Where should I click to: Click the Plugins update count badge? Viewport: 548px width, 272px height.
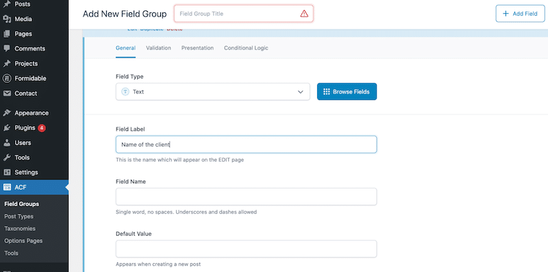point(42,128)
